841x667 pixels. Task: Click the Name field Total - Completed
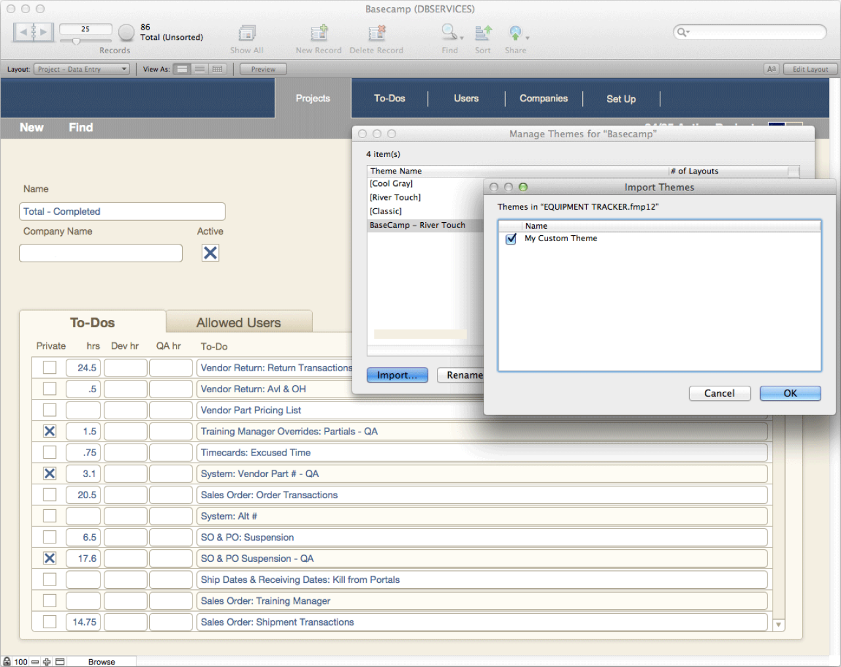tap(122, 212)
